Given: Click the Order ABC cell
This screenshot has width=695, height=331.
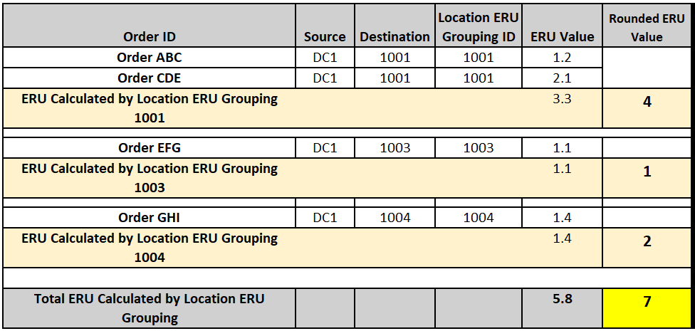Looking at the screenshot, I should tap(150, 58).
